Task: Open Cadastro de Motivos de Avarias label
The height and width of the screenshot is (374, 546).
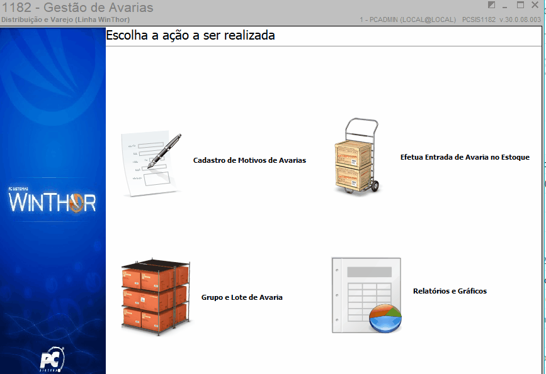Action: coord(249,160)
